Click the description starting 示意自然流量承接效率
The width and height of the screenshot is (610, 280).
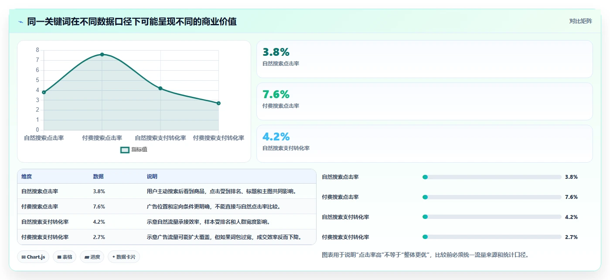pyautogui.click(x=208, y=222)
